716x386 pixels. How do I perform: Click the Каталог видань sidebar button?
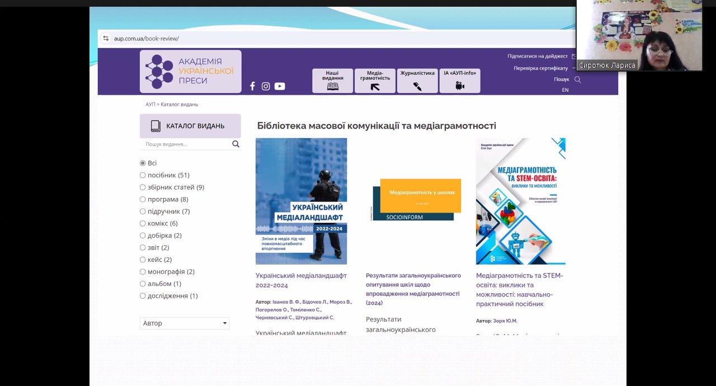pyautogui.click(x=190, y=126)
